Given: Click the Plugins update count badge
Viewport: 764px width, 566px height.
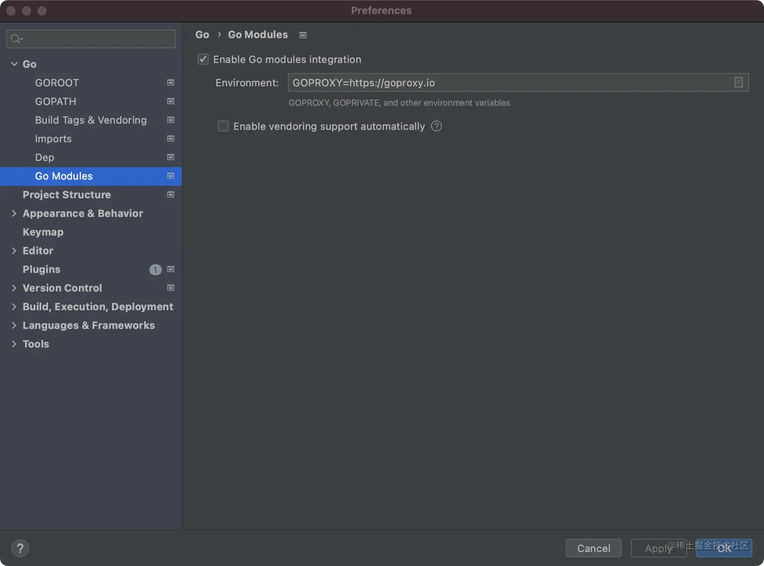Looking at the screenshot, I should [155, 270].
